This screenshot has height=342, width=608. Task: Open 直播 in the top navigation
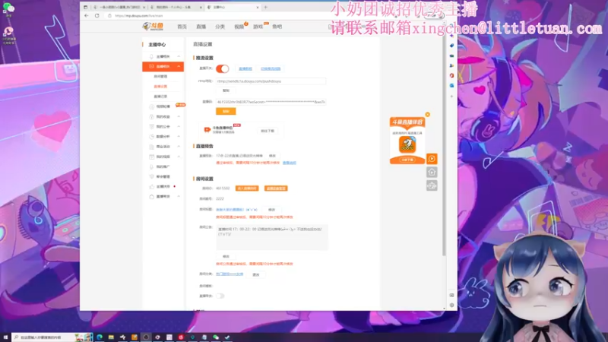point(201,27)
